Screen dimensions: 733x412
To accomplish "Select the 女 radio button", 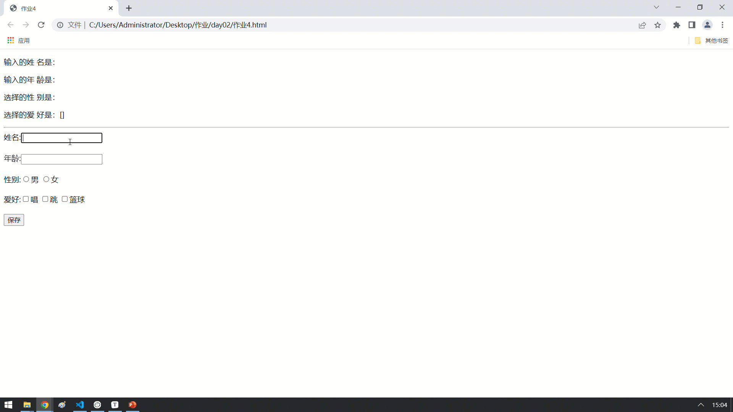I will tap(46, 179).
